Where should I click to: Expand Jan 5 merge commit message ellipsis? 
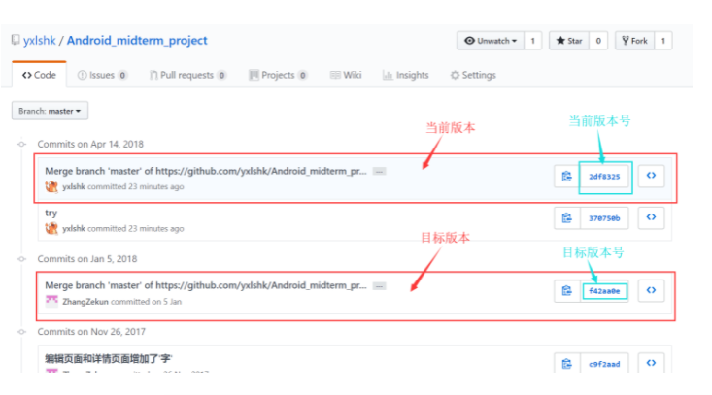click(x=379, y=285)
